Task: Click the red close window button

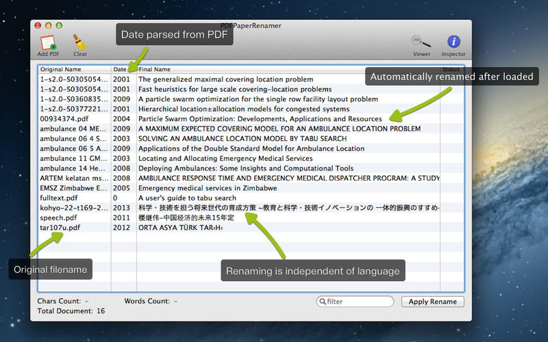Action: (x=38, y=25)
